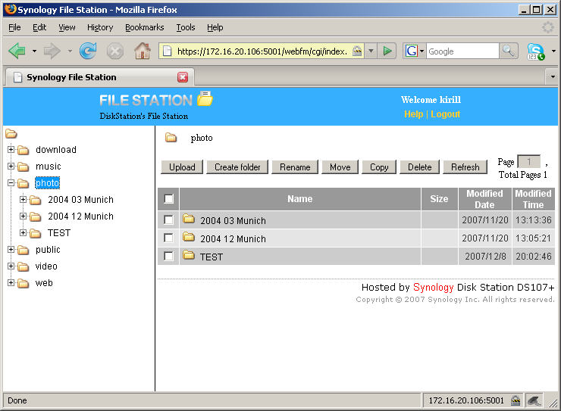Open the search engine selector dropdown
Screen dimensions: 561x411
pos(422,51)
